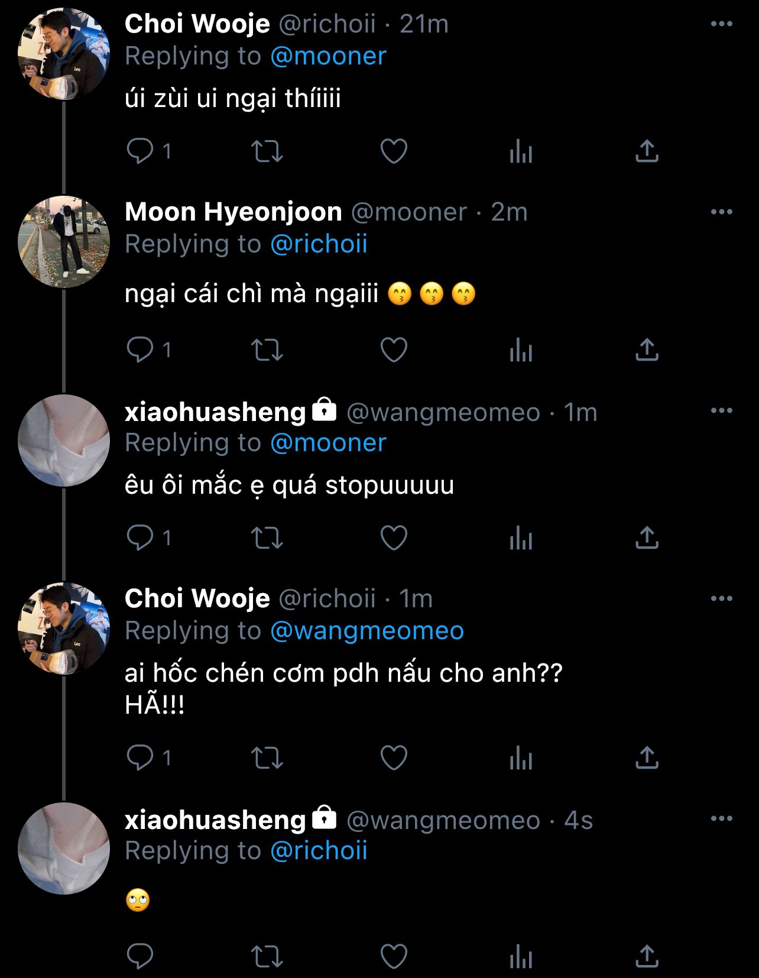Like xiaohuasheng's "stopuuuuu" tweet
This screenshot has height=978, width=759.
click(394, 537)
